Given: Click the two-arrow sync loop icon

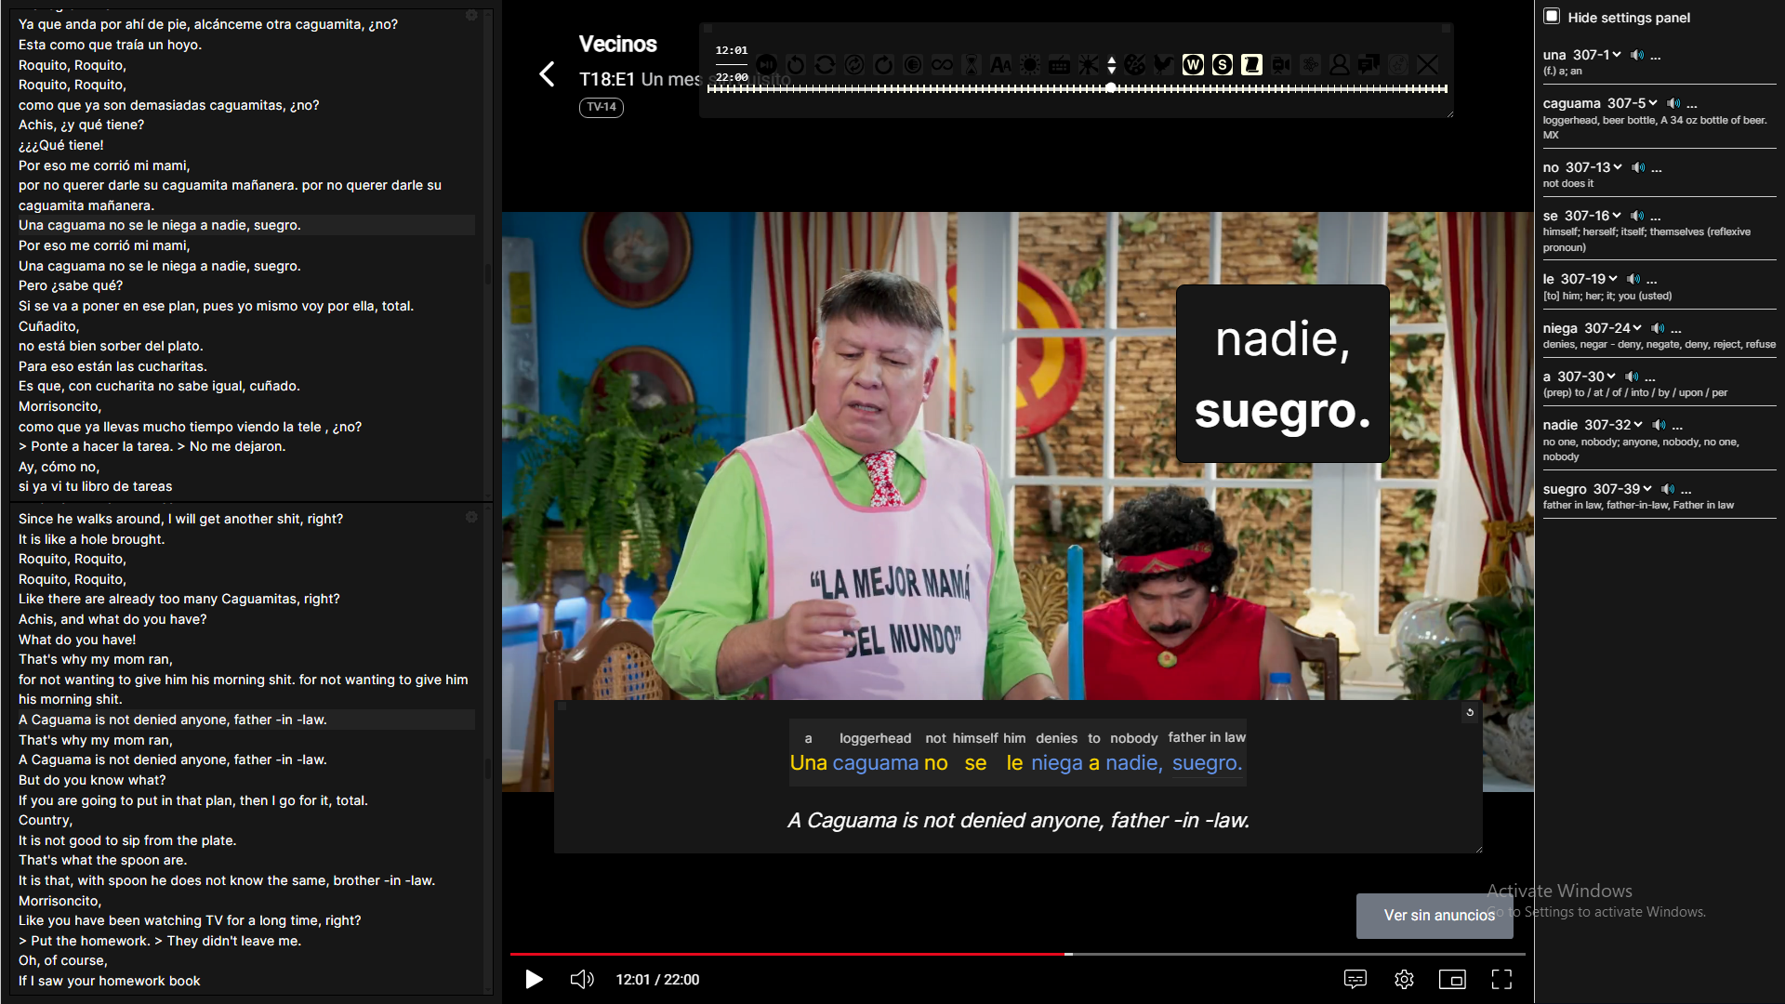Looking at the screenshot, I should point(825,64).
